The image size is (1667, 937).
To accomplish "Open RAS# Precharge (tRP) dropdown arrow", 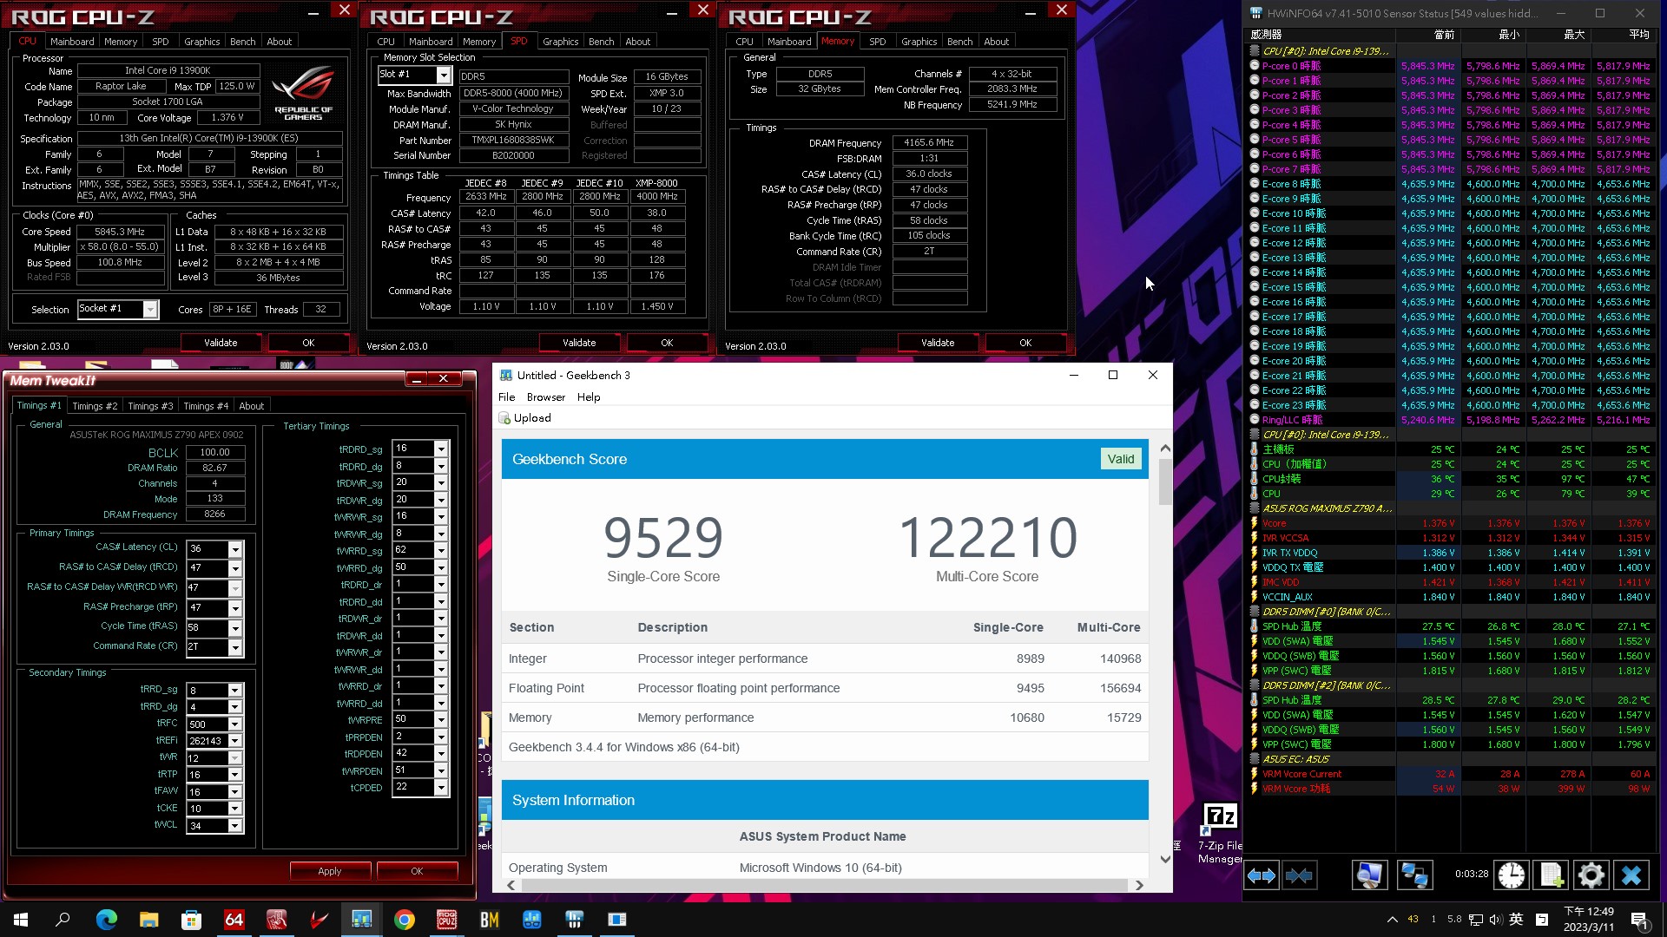I will pos(234,608).
